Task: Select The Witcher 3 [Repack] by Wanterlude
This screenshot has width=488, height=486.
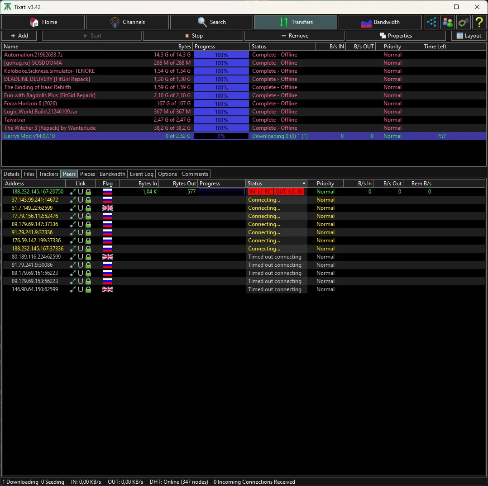Action: coord(244,127)
